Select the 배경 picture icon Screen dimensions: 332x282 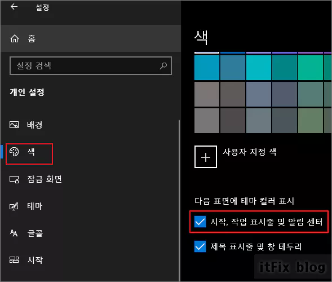14,125
